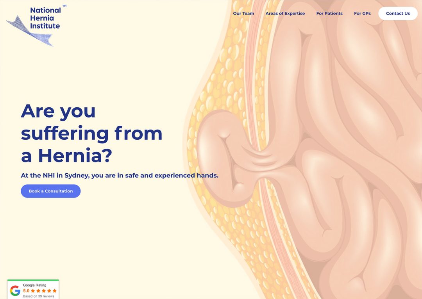
Task: Click the mesh-shaped logo graphic
Action: 30,32
